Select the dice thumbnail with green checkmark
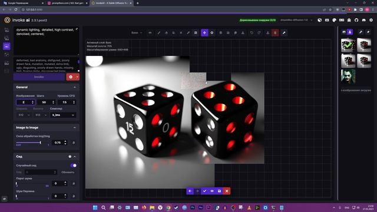Screen dimensions: 377x212 point(348,45)
